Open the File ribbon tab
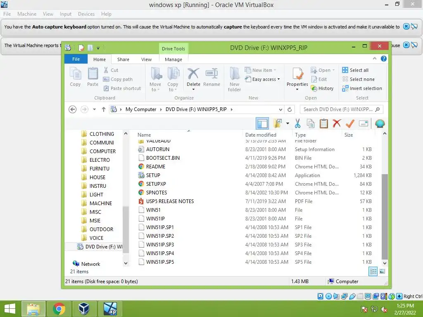 point(76,59)
